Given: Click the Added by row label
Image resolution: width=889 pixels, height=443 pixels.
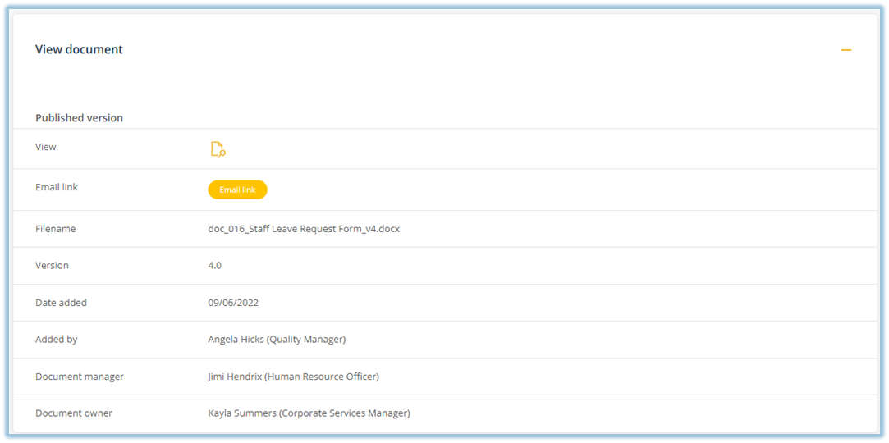Looking at the screenshot, I should tap(57, 340).
